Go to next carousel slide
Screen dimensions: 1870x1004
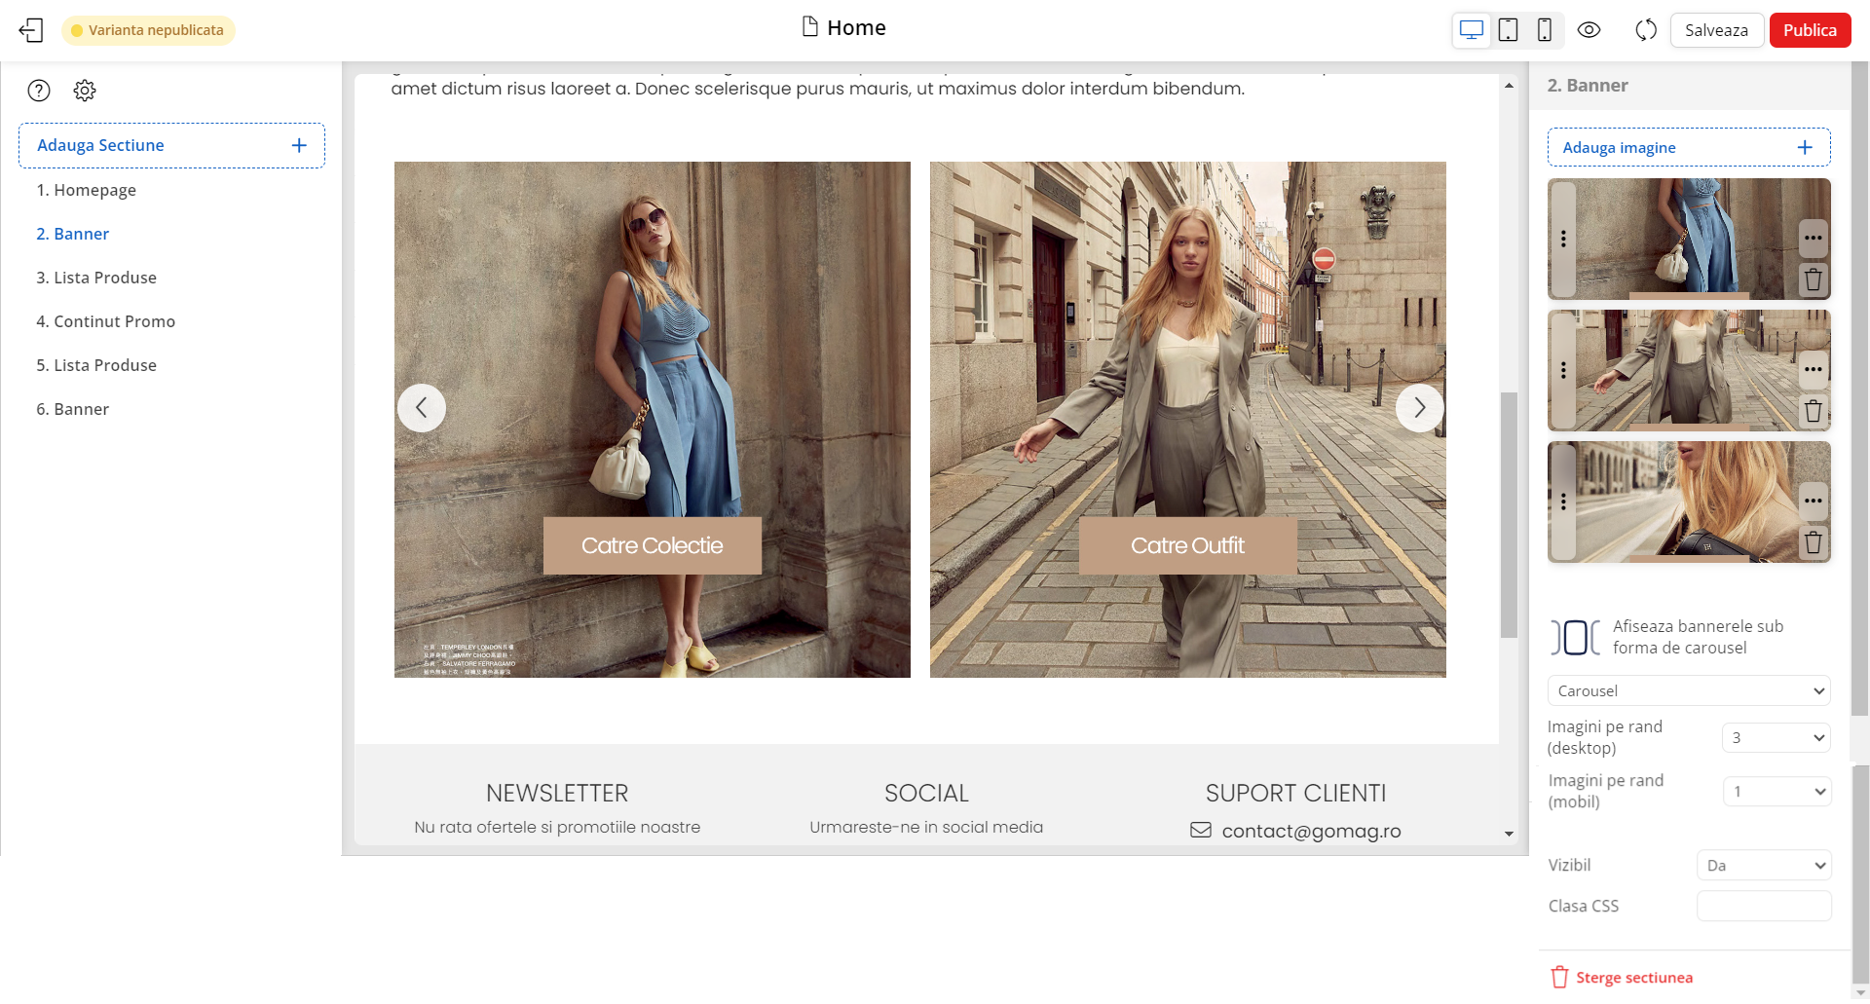[1419, 408]
